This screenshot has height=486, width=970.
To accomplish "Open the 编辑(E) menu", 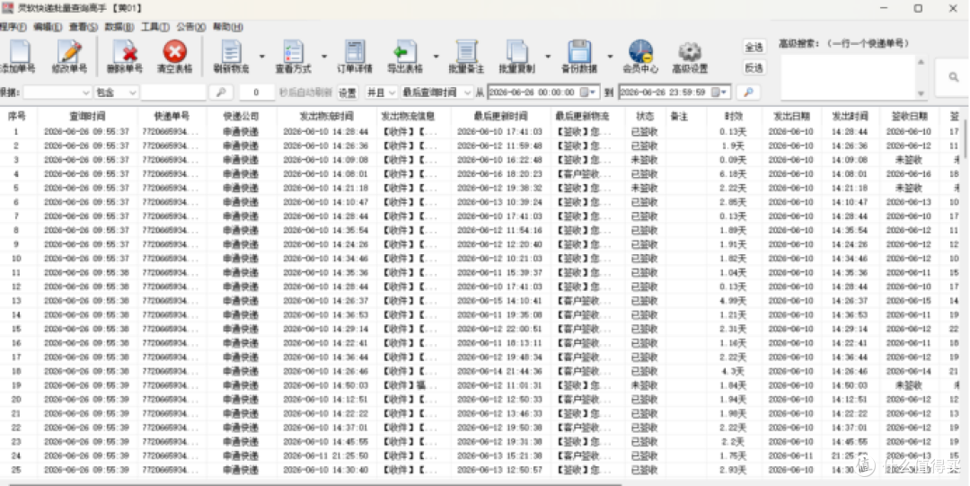I will [48, 27].
